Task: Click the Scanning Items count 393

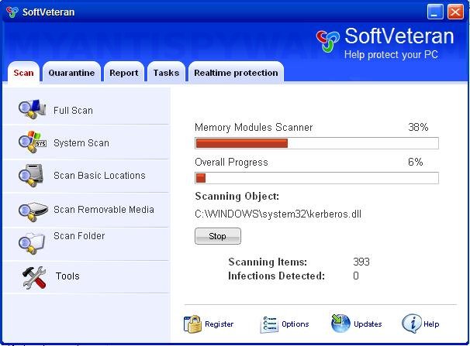Action: 361,262
